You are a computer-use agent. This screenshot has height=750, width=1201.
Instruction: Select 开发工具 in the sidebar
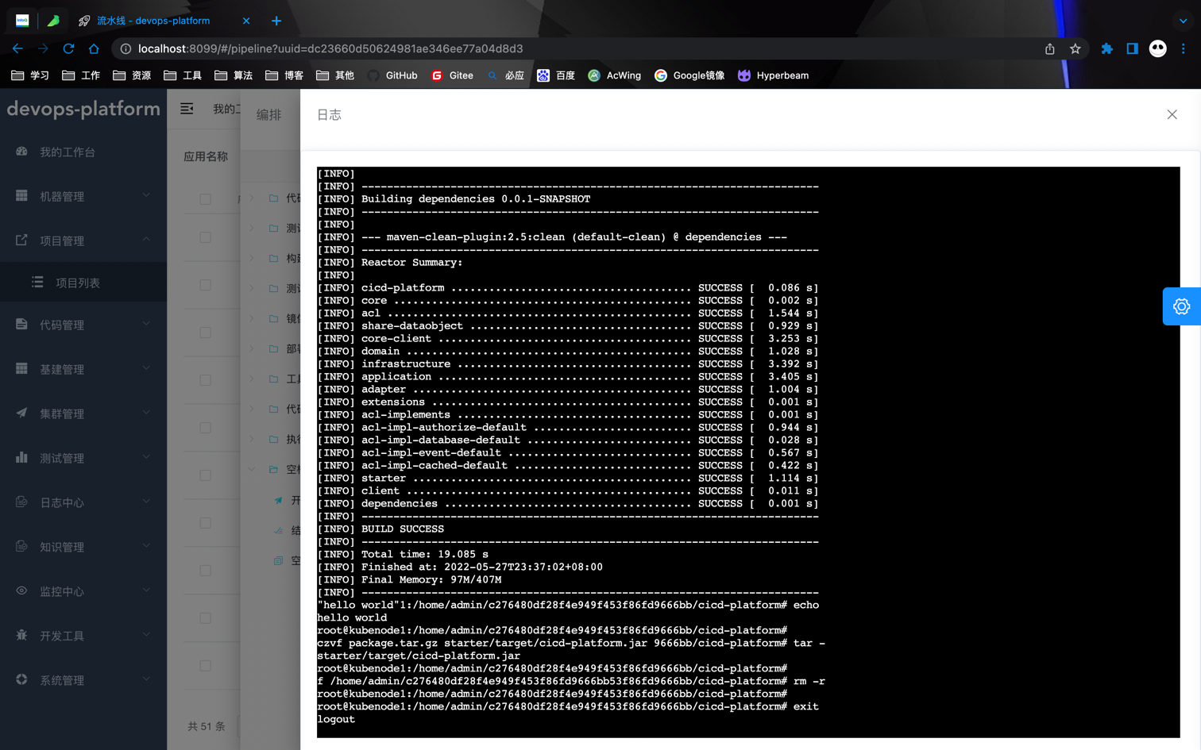(83, 636)
